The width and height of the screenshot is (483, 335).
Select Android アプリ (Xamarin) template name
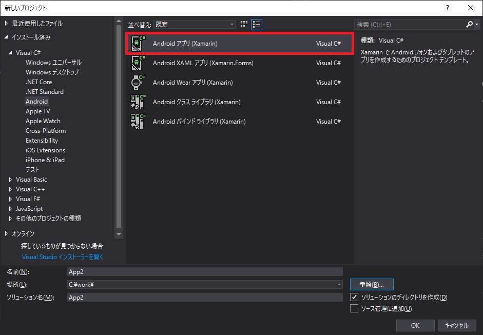click(x=185, y=44)
